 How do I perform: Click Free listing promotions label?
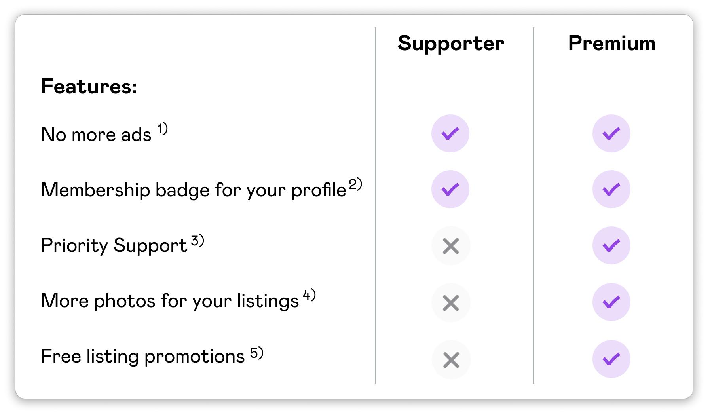(x=143, y=356)
